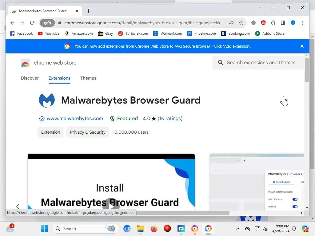Close the Malwarebytes Browser Guard tab
Image resolution: width=315 pixels, height=236 pixels.
tap(77, 11)
